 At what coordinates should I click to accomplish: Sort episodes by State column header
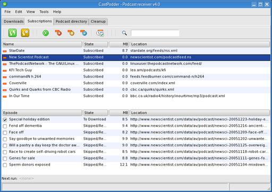click(96, 112)
